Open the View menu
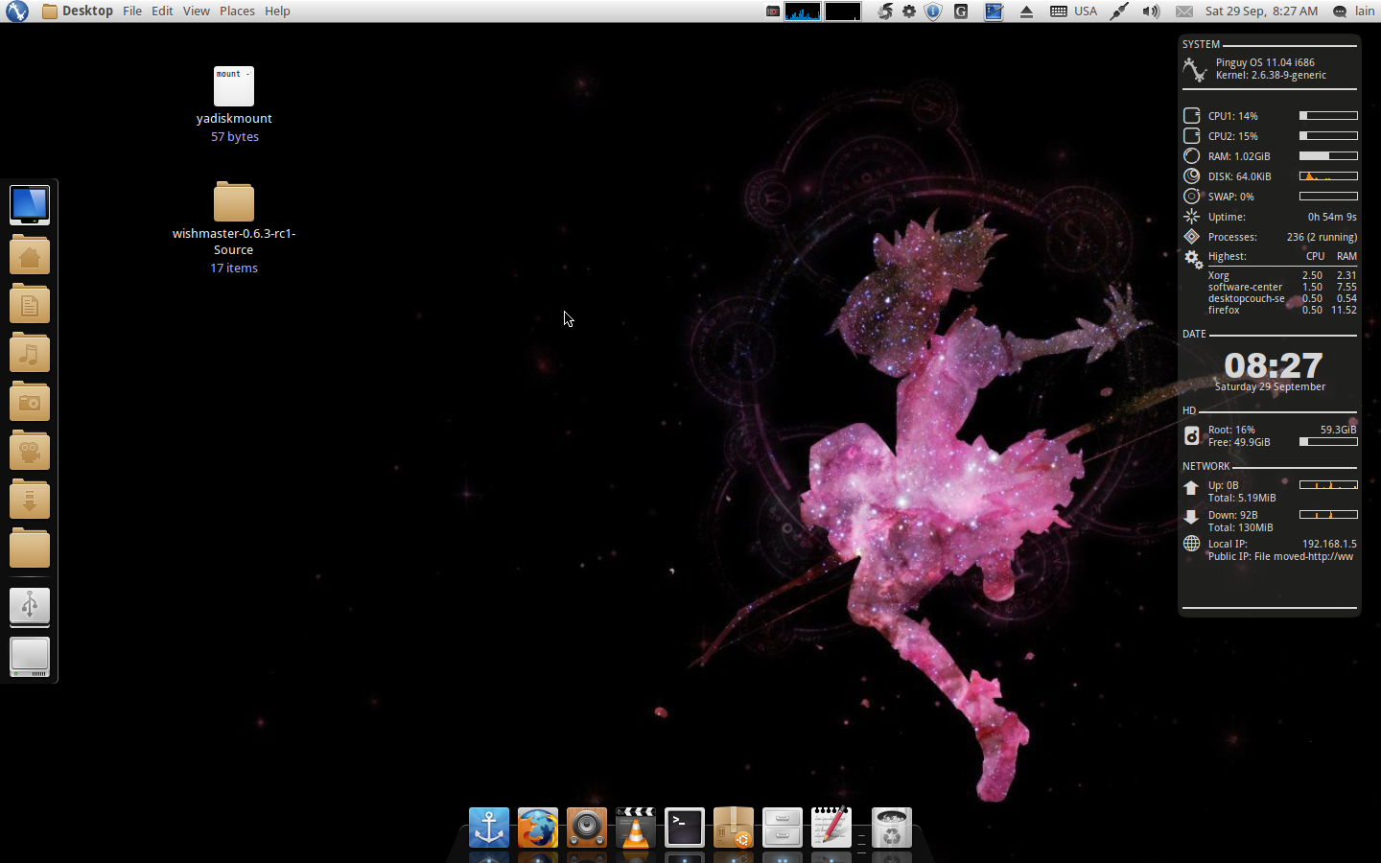Screen dimensions: 1381x863 (196, 12)
